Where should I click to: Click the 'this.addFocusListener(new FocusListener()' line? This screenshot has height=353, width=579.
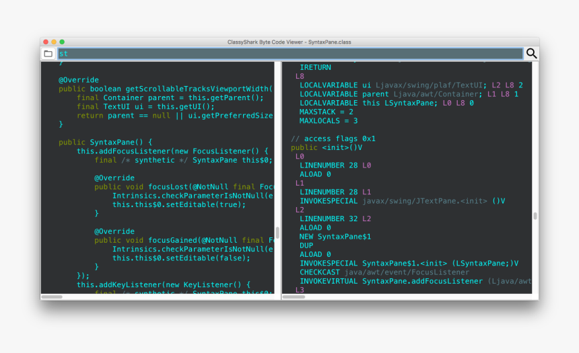coord(172,151)
